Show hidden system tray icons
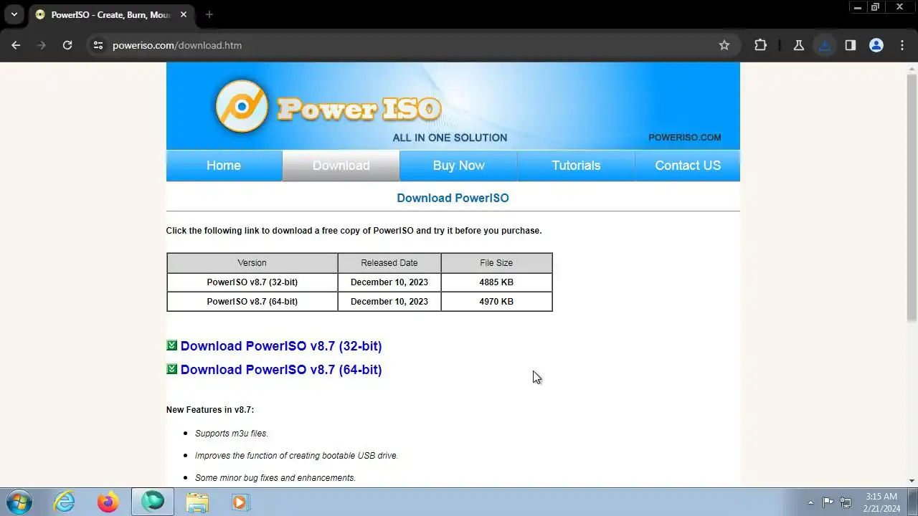The width and height of the screenshot is (918, 516). click(810, 502)
